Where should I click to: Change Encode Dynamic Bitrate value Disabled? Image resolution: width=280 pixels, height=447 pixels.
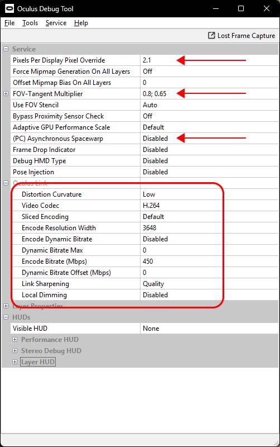pos(209,239)
